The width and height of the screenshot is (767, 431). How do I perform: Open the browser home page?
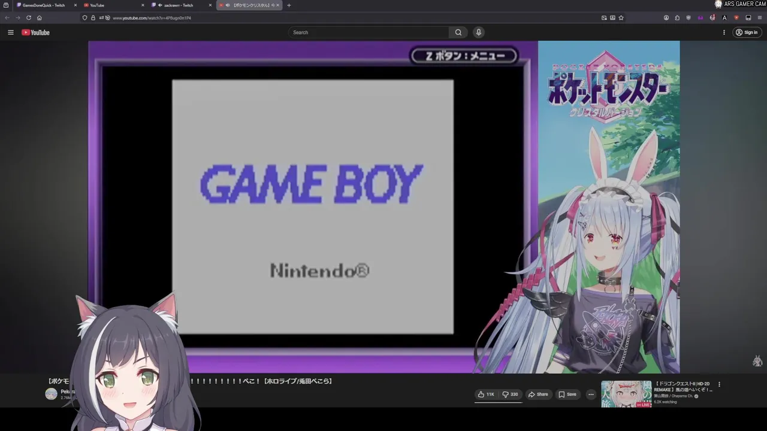pos(40,18)
